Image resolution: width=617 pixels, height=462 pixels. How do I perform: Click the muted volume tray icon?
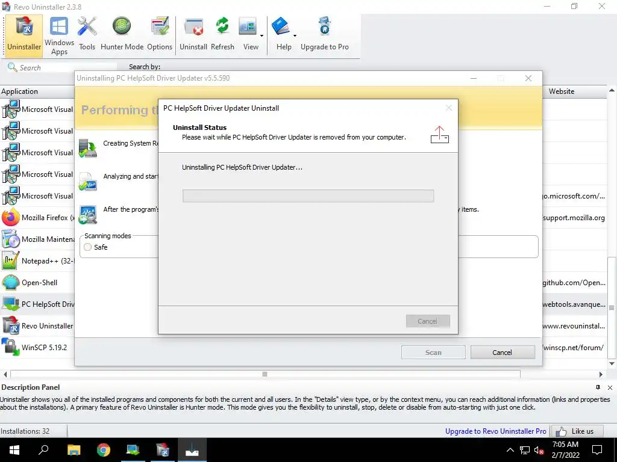[x=539, y=450]
